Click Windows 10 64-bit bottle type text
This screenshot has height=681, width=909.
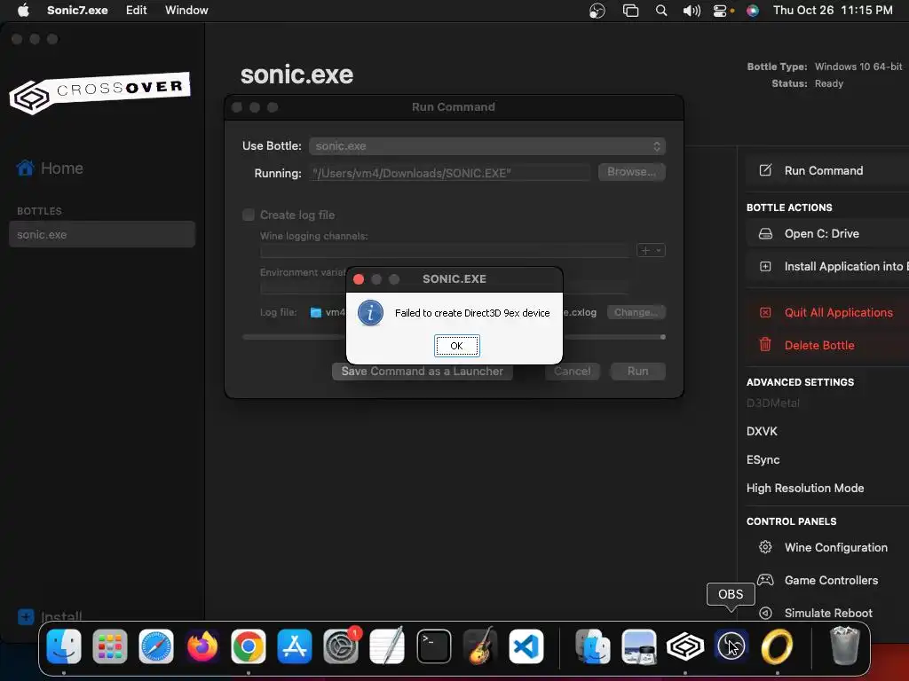[x=858, y=67]
